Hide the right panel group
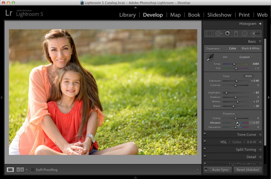Screen dimensions: 271x179 pos(269,97)
